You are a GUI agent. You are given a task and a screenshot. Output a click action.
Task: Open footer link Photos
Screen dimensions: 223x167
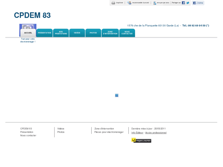pyautogui.click(x=61, y=132)
